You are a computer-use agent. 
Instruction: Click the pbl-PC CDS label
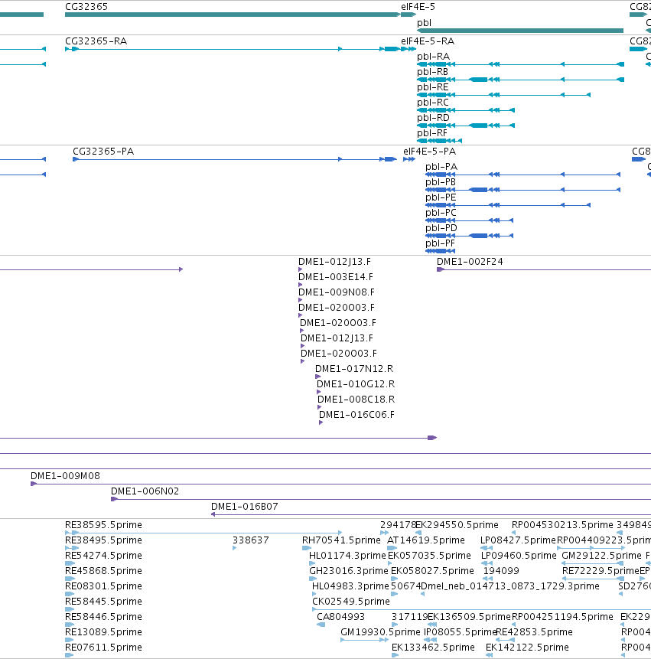tap(441, 213)
